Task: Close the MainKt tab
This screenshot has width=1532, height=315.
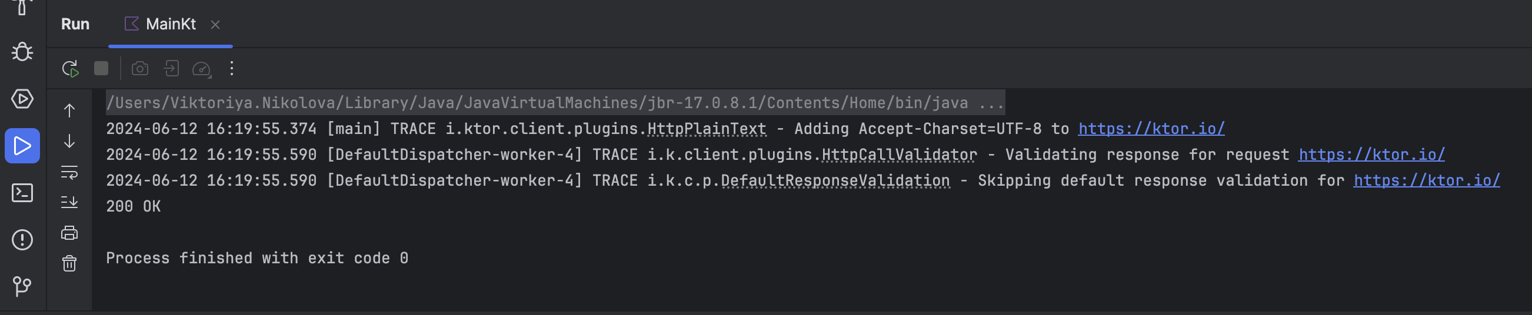Action: (x=215, y=25)
